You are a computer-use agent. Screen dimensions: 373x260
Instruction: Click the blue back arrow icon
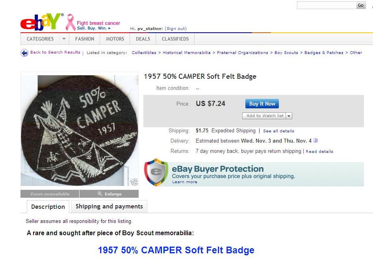point(24,53)
